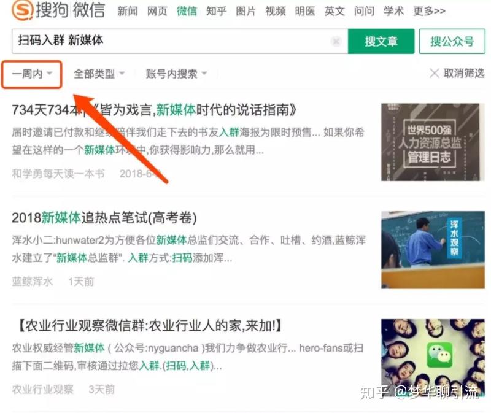Click 取消筛选 to clear filters
This screenshot has height=413, width=491.
[x=464, y=74]
